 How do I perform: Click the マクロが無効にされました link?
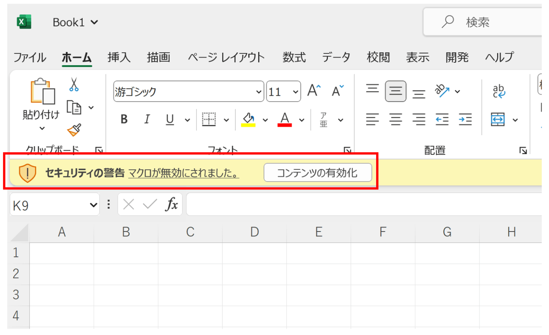pos(184,173)
